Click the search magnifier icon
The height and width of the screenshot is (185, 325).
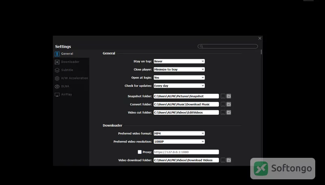click(x=201, y=46)
